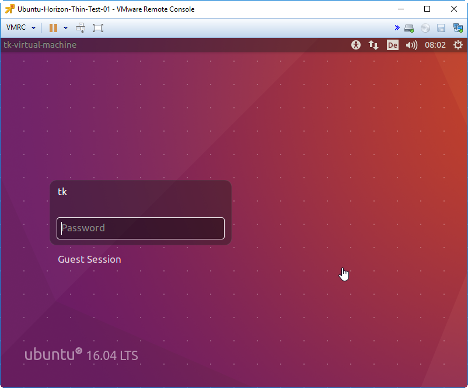Open network connections indicator
Image resolution: width=468 pixels, height=388 pixels.
pyautogui.click(x=373, y=45)
